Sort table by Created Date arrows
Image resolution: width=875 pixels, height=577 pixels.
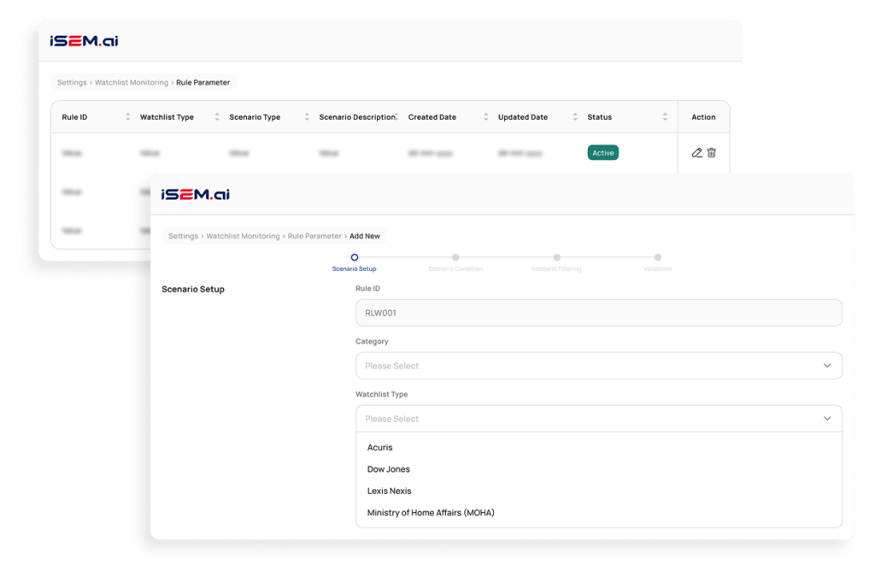pos(486,117)
